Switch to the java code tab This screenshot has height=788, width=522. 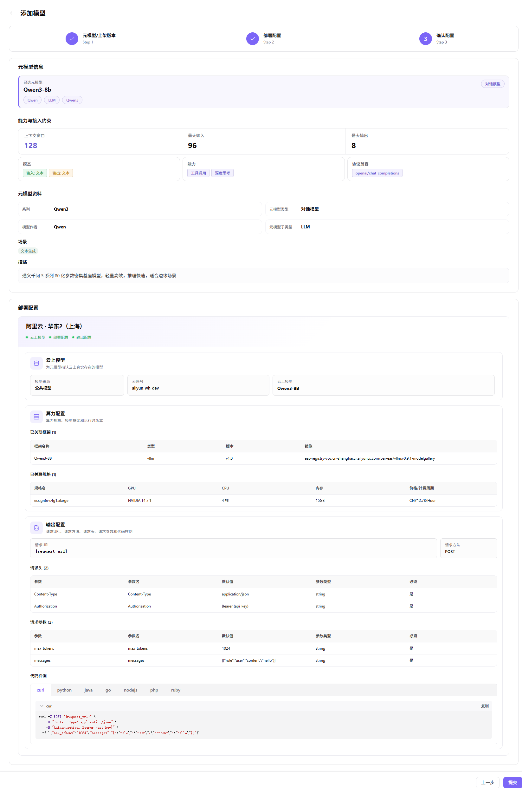(88, 690)
